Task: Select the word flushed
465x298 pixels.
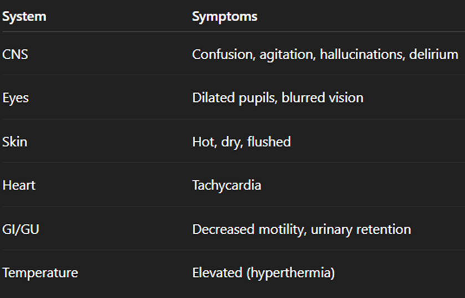Action: 269,142
